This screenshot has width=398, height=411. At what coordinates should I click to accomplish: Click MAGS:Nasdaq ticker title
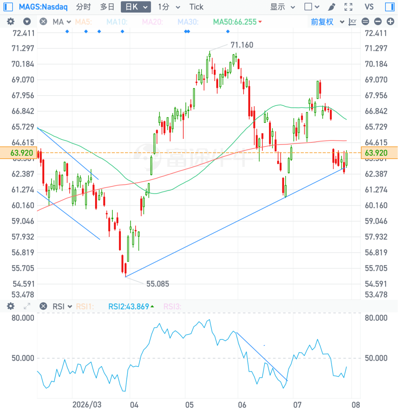43,7
